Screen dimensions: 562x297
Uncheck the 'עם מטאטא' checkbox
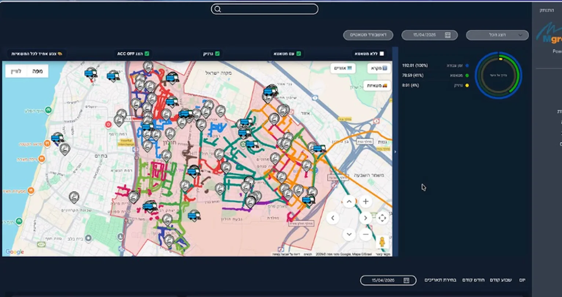pyautogui.click(x=299, y=54)
